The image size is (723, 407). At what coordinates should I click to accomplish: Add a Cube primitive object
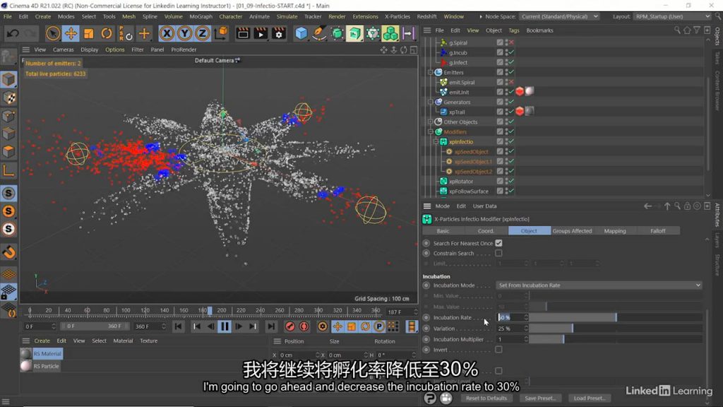tap(301, 34)
